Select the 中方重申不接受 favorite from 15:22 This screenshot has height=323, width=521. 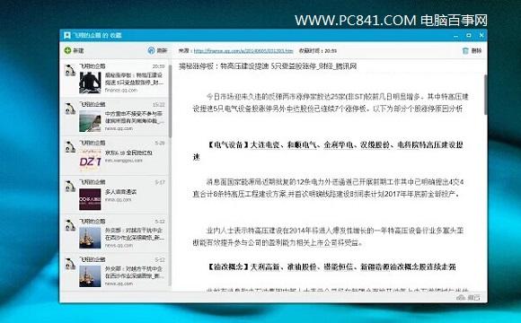click(114, 117)
